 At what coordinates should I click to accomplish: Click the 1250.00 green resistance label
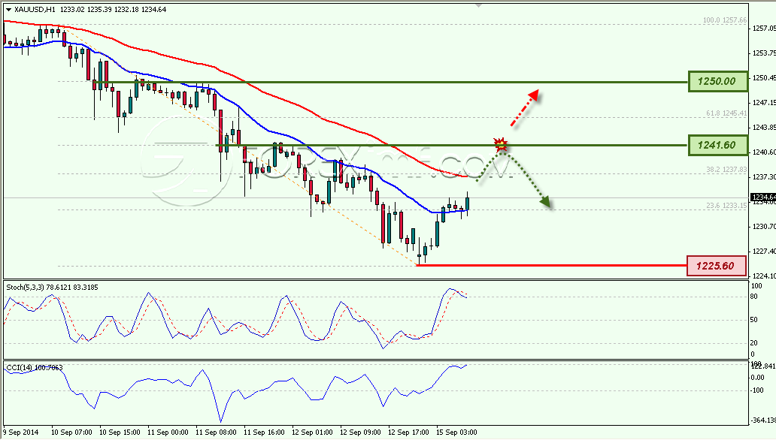point(717,81)
